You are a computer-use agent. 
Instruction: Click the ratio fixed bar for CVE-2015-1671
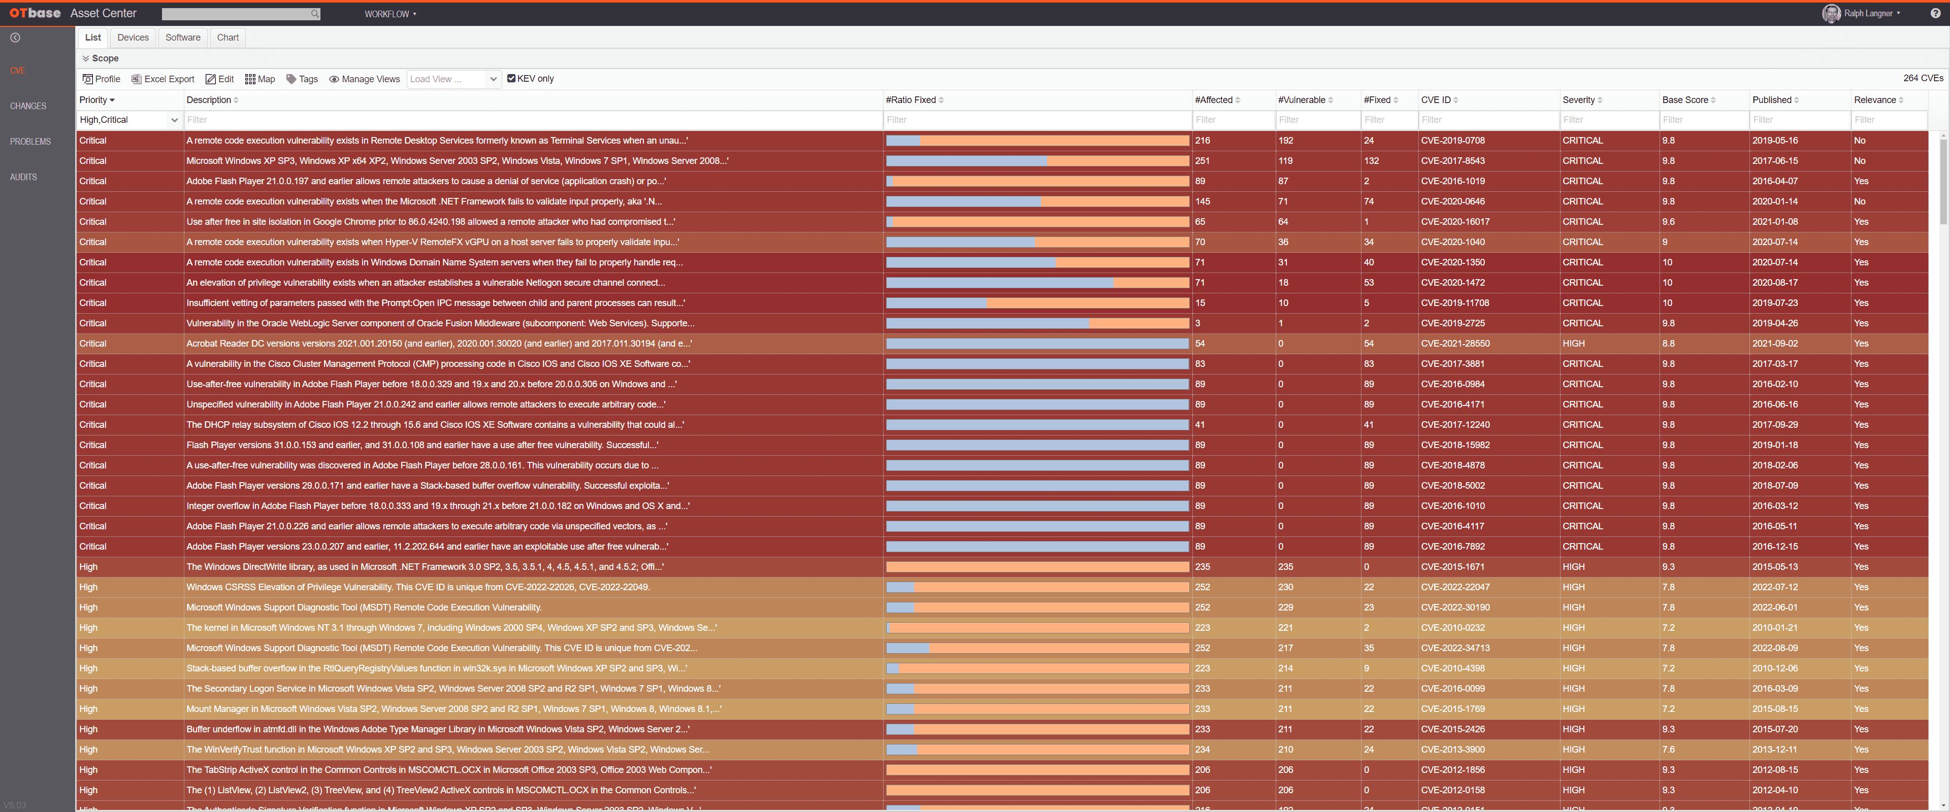click(1037, 567)
